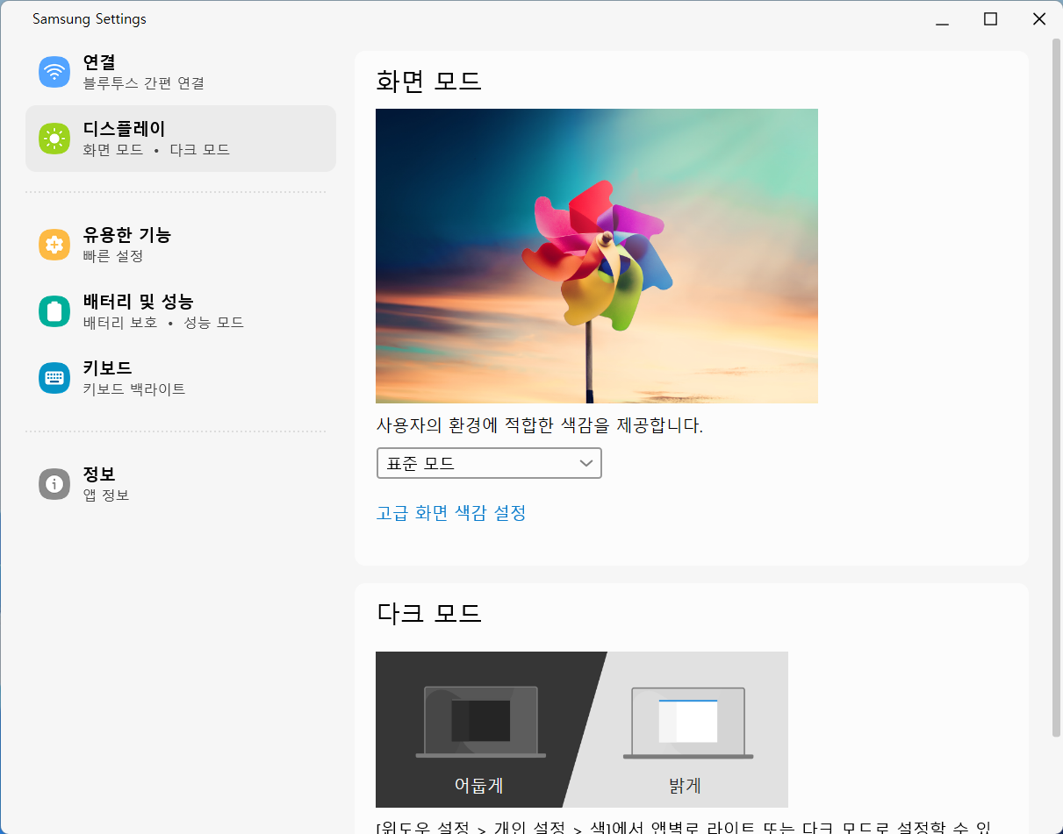The width and height of the screenshot is (1063, 834).
Task: Click the Wi-Fi icon for 연결
Action: (x=54, y=72)
